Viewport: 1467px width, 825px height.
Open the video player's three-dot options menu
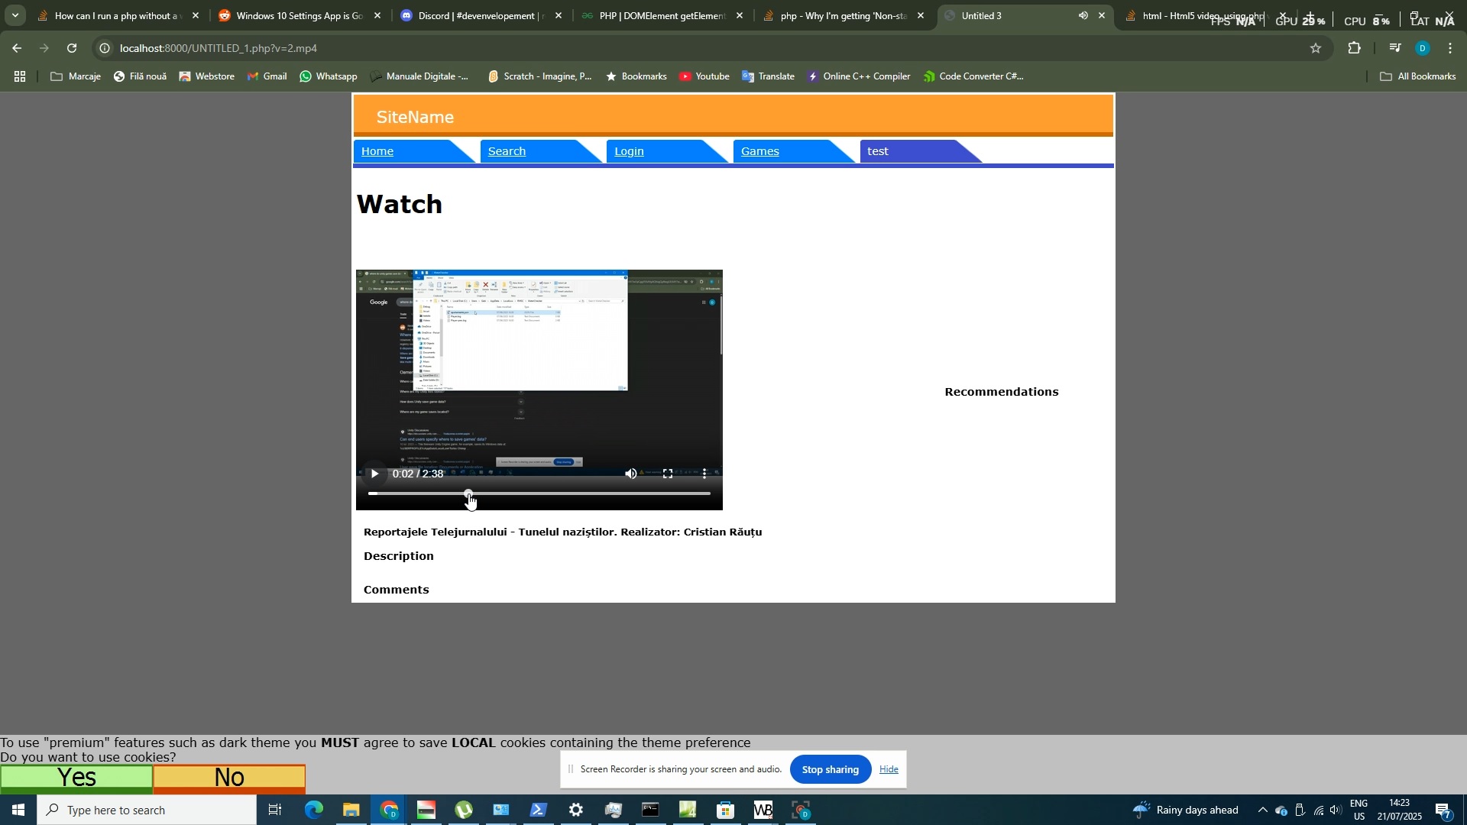coord(705,474)
